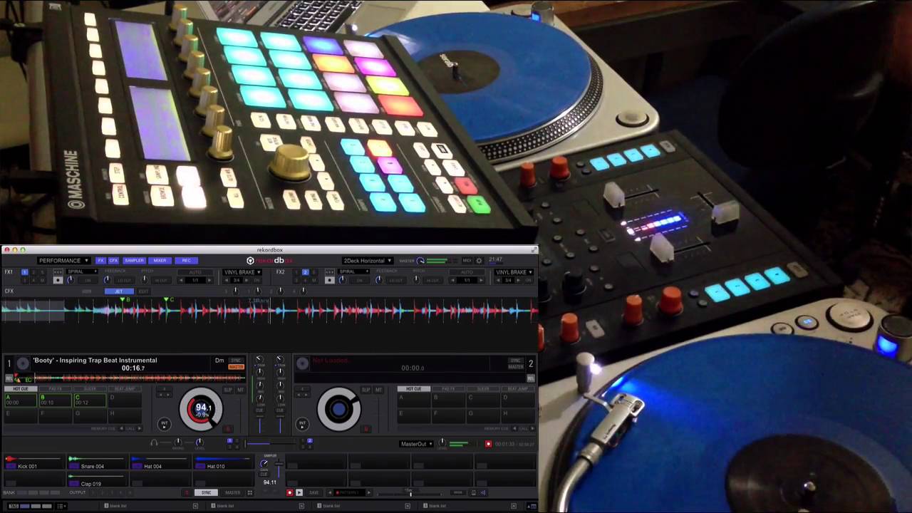Toggle deck 2 SYNC button
This screenshot has height=513, width=912.
point(516,361)
